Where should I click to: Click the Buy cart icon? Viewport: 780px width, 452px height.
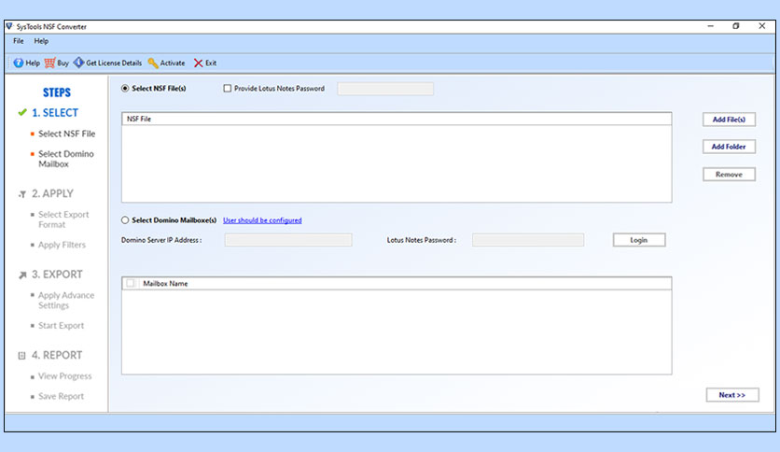[x=49, y=63]
